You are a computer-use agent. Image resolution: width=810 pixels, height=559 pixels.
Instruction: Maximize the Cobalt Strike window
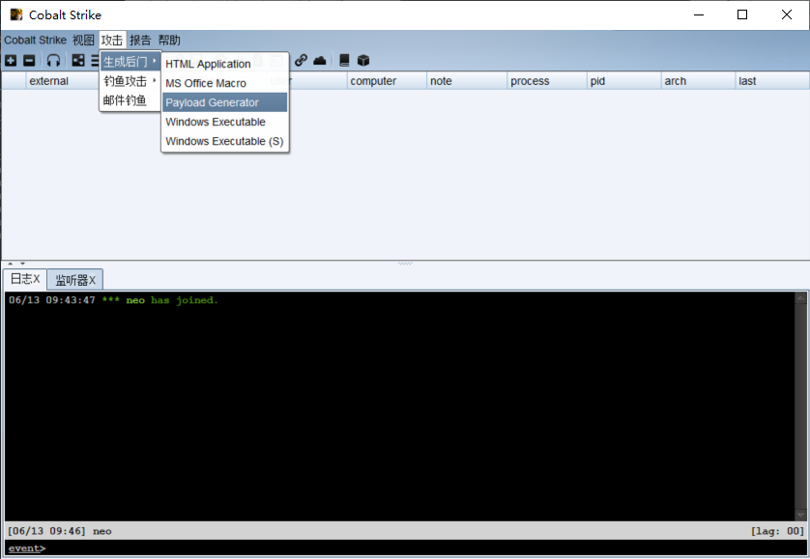coord(742,14)
